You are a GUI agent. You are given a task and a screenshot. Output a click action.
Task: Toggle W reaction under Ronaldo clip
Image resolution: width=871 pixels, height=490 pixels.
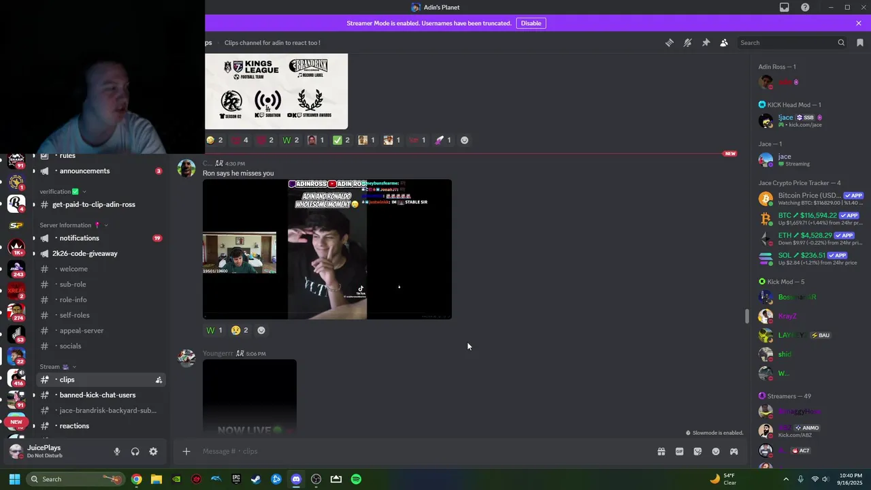214,330
